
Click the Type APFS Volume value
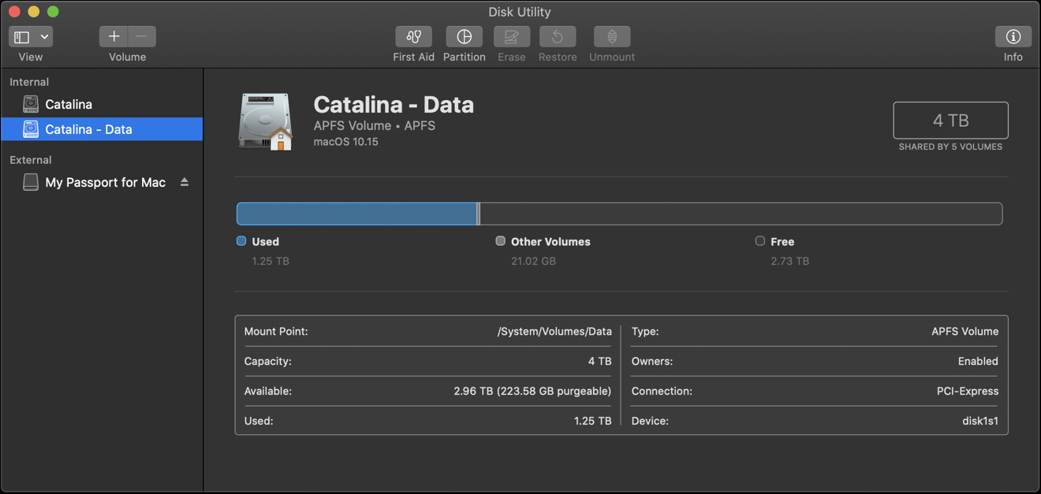pyautogui.click(x=965, y=332)
